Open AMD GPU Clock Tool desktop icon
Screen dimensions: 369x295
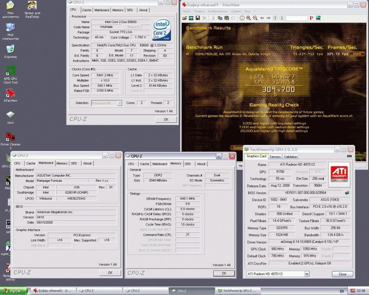point(10,75)
